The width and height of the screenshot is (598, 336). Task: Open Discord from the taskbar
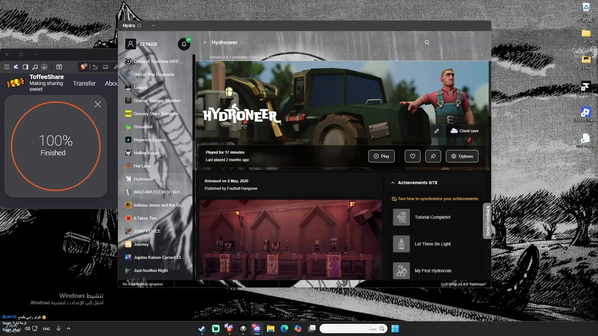[x=256, y=329]
